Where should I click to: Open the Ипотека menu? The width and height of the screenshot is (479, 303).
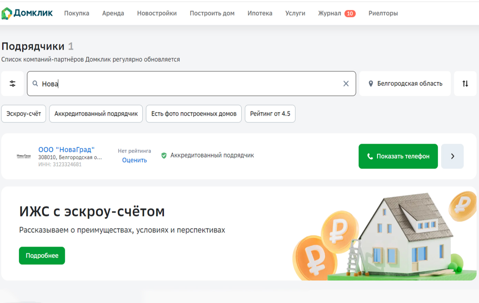pyautogui.click(x=260, y=13)
